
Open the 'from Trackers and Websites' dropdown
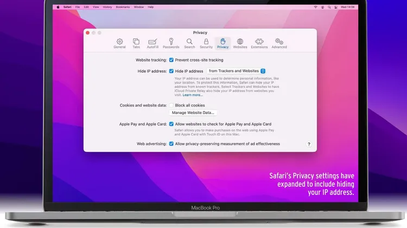pyautogui.click(x=236, y=71)
